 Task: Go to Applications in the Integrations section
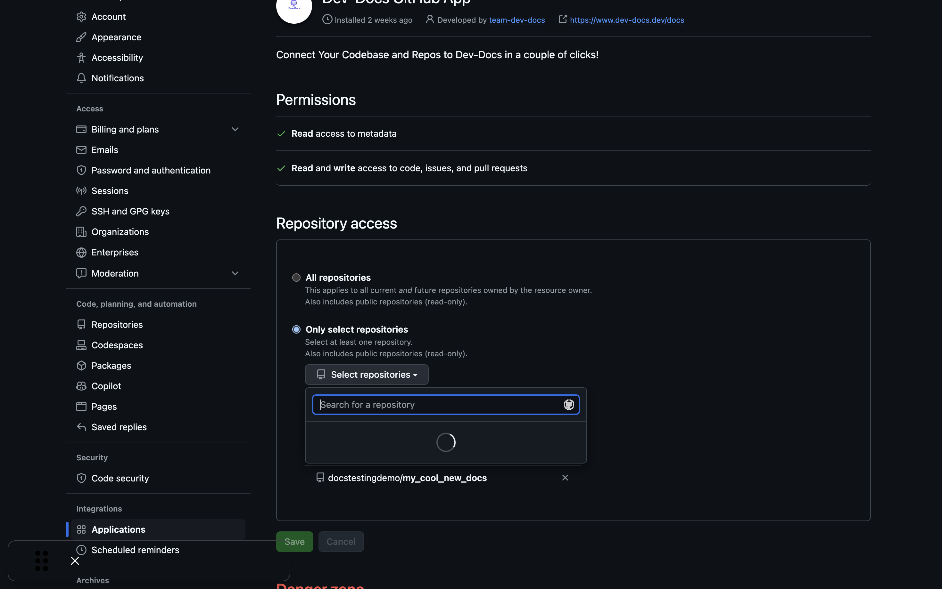[x=118, y=529]
